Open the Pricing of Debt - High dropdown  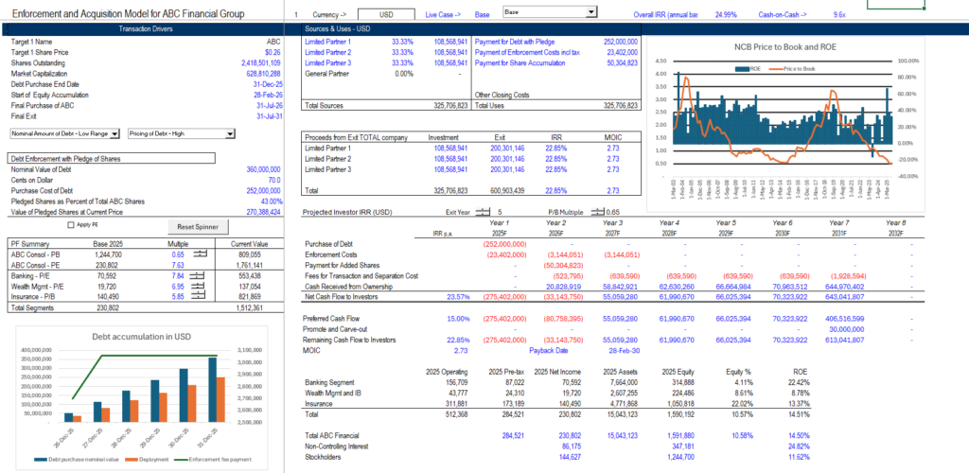click(x=181, y=133)
